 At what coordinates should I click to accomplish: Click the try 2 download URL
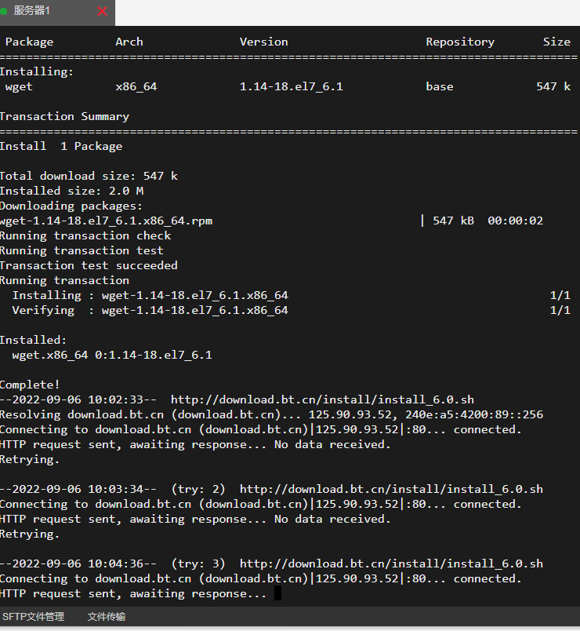click(x=391, y=489)
